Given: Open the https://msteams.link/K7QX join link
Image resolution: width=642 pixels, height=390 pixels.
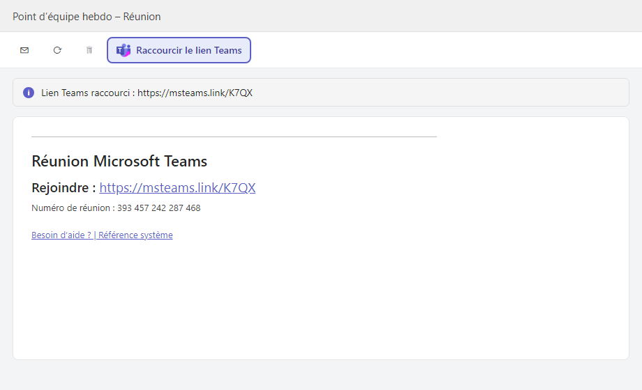Looking at the screenshot, I should click(177, 187).
